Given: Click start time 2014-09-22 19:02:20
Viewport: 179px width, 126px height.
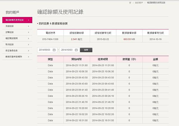Looking at the screenshot, I should coord(77,114).
